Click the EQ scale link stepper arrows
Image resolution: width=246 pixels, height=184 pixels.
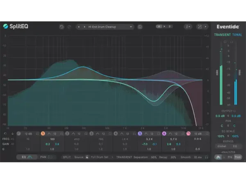228,136
